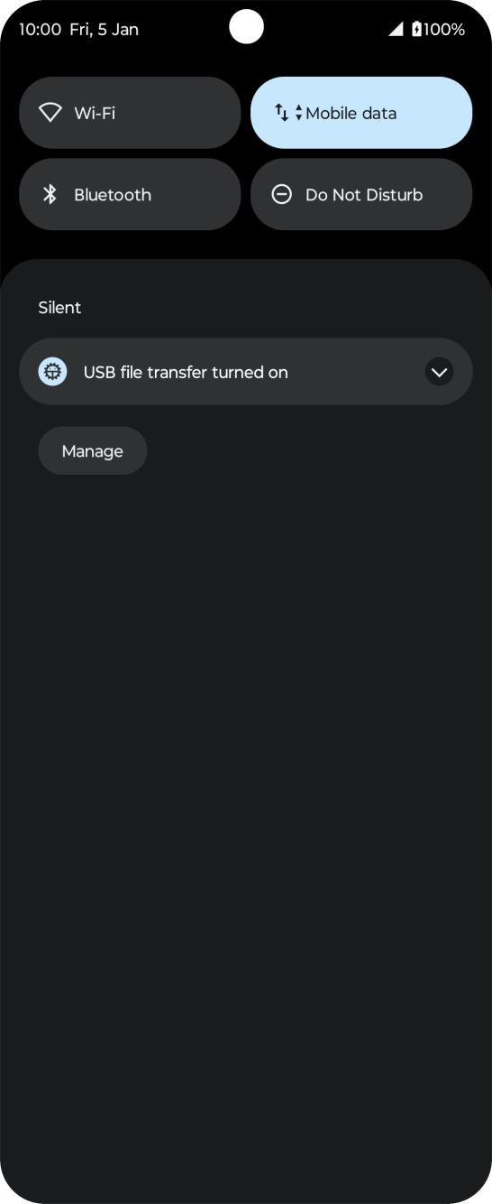Tap the Do Not Disturb circle icon

(x=282, y=194)
